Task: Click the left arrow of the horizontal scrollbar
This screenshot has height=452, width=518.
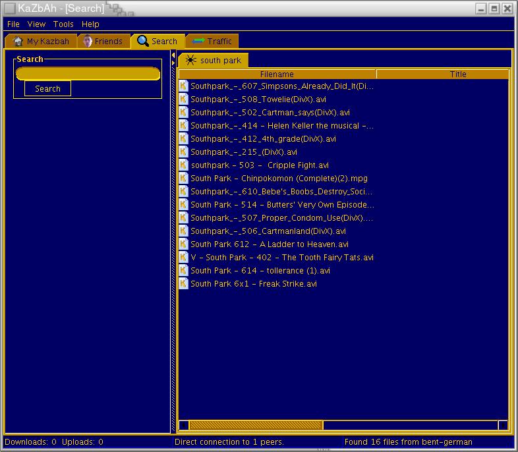Action: click(x=184, y=425)
